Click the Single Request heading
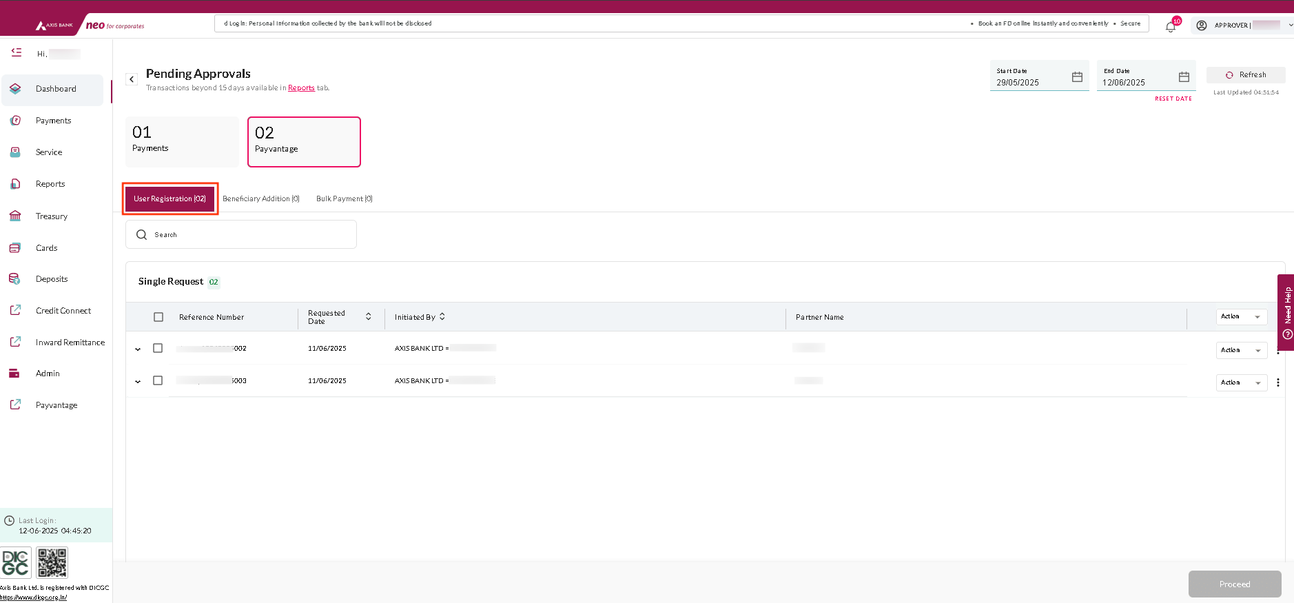Screen dimensions: 1294x603 pyautogui.click(x=171, y=282)
